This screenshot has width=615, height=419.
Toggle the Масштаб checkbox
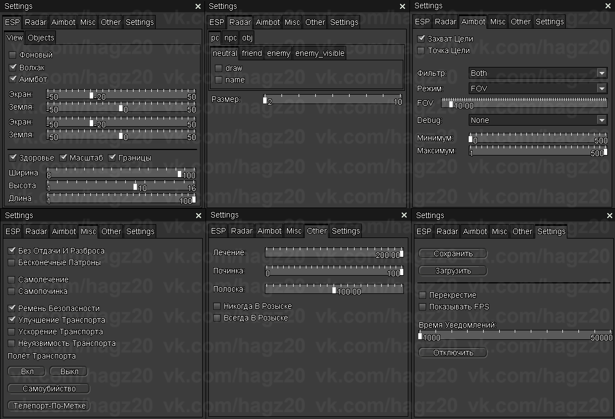[x=63, y=158]
